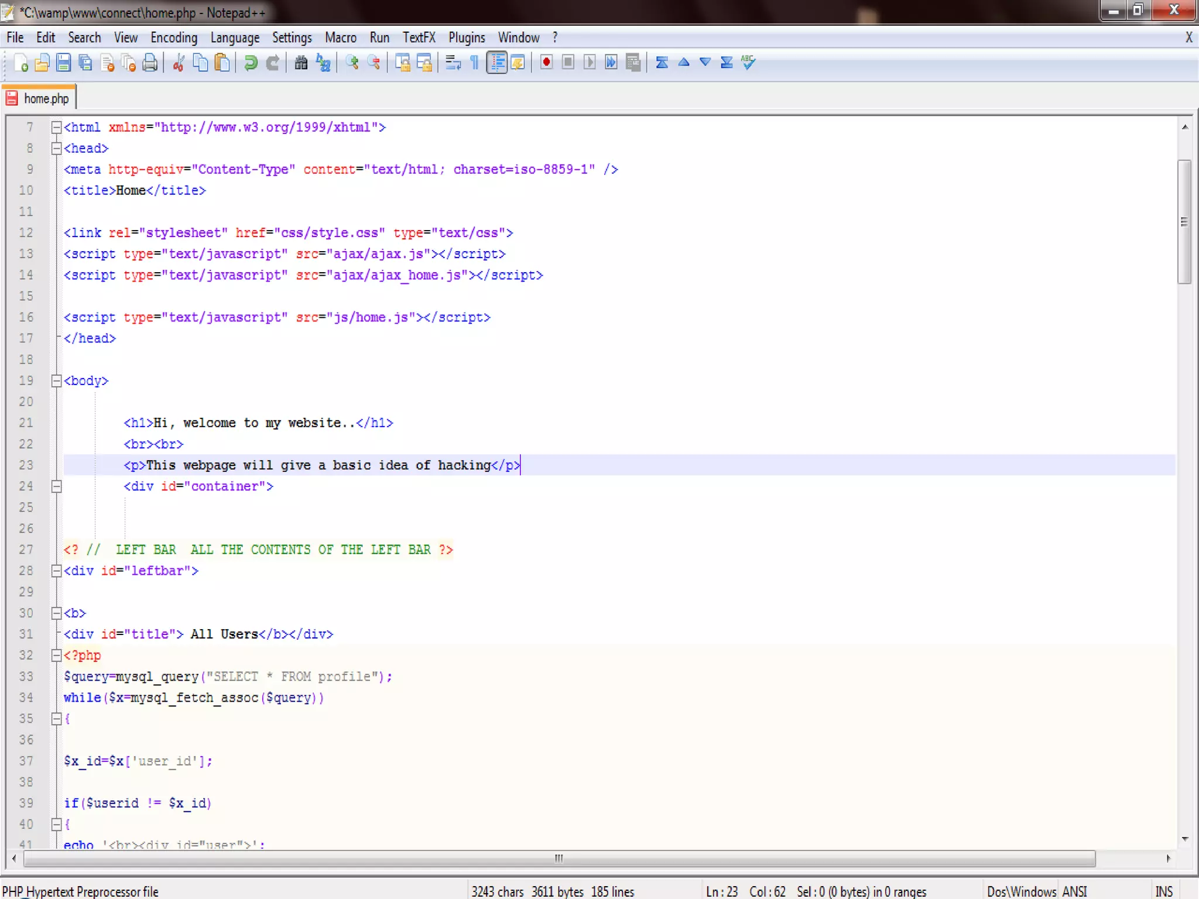The width and height of the screenshot is (1199, 899).
Task: Click the Cut scissors icon
Action: 179,63
